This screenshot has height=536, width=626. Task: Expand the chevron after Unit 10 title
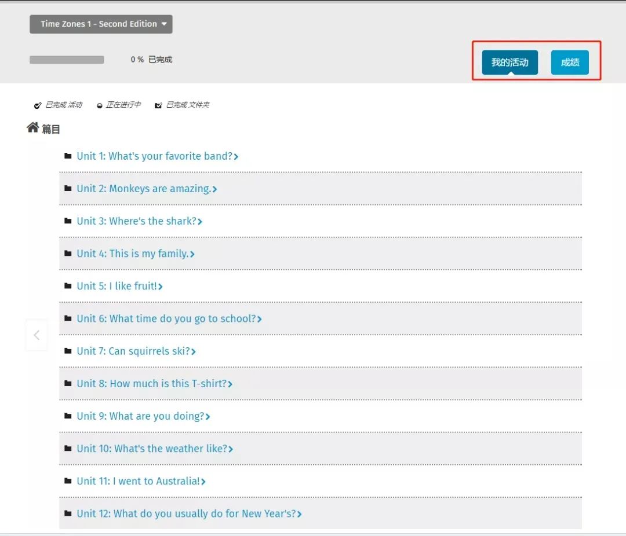pos(230,449)
